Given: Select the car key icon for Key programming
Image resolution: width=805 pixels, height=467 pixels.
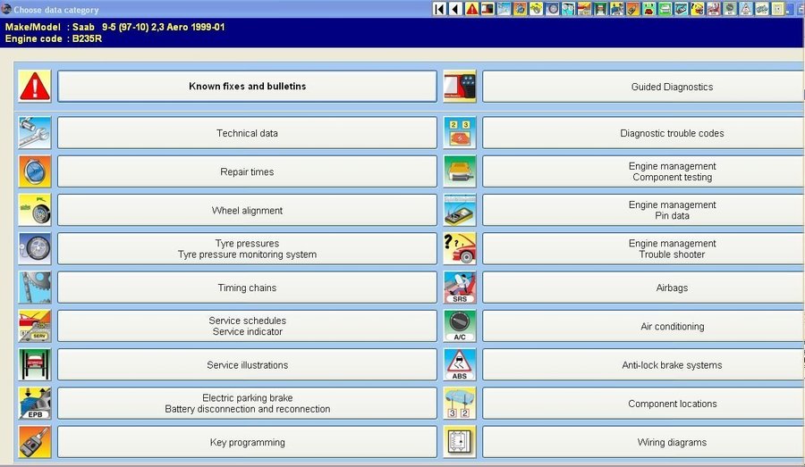Looking at the screenshot, I should point(35,442).
